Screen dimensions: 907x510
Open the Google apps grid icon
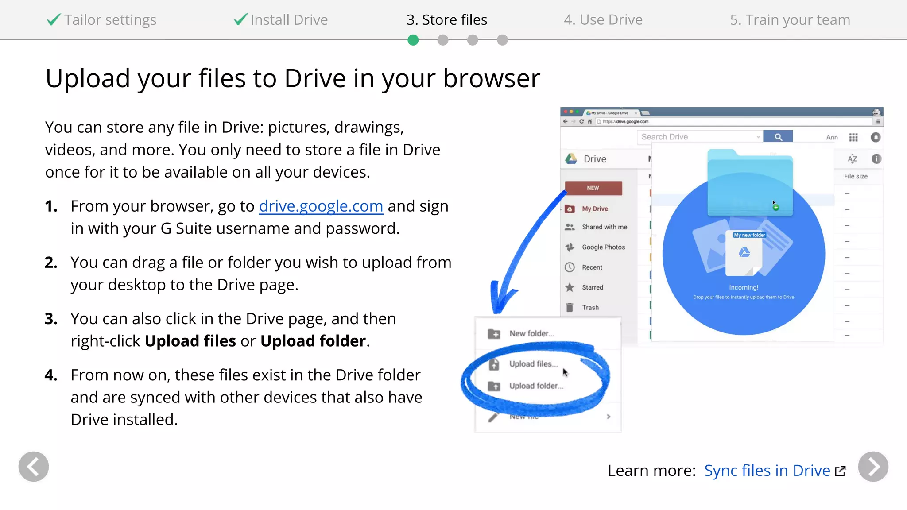pyautogui.click(x=853, y=137)
